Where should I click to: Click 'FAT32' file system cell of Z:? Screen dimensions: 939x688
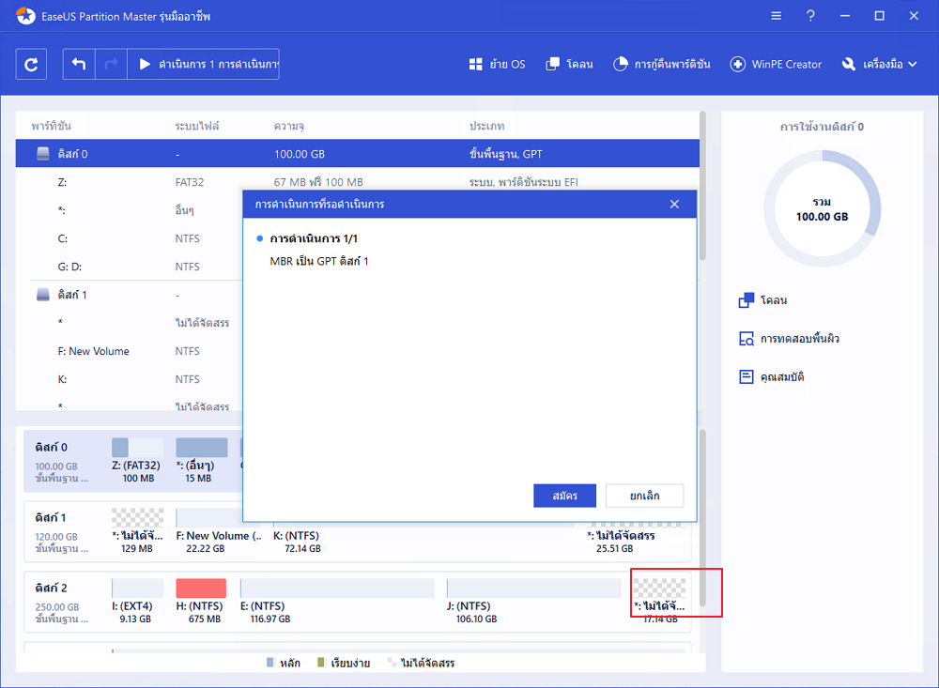tap(190, 182)
